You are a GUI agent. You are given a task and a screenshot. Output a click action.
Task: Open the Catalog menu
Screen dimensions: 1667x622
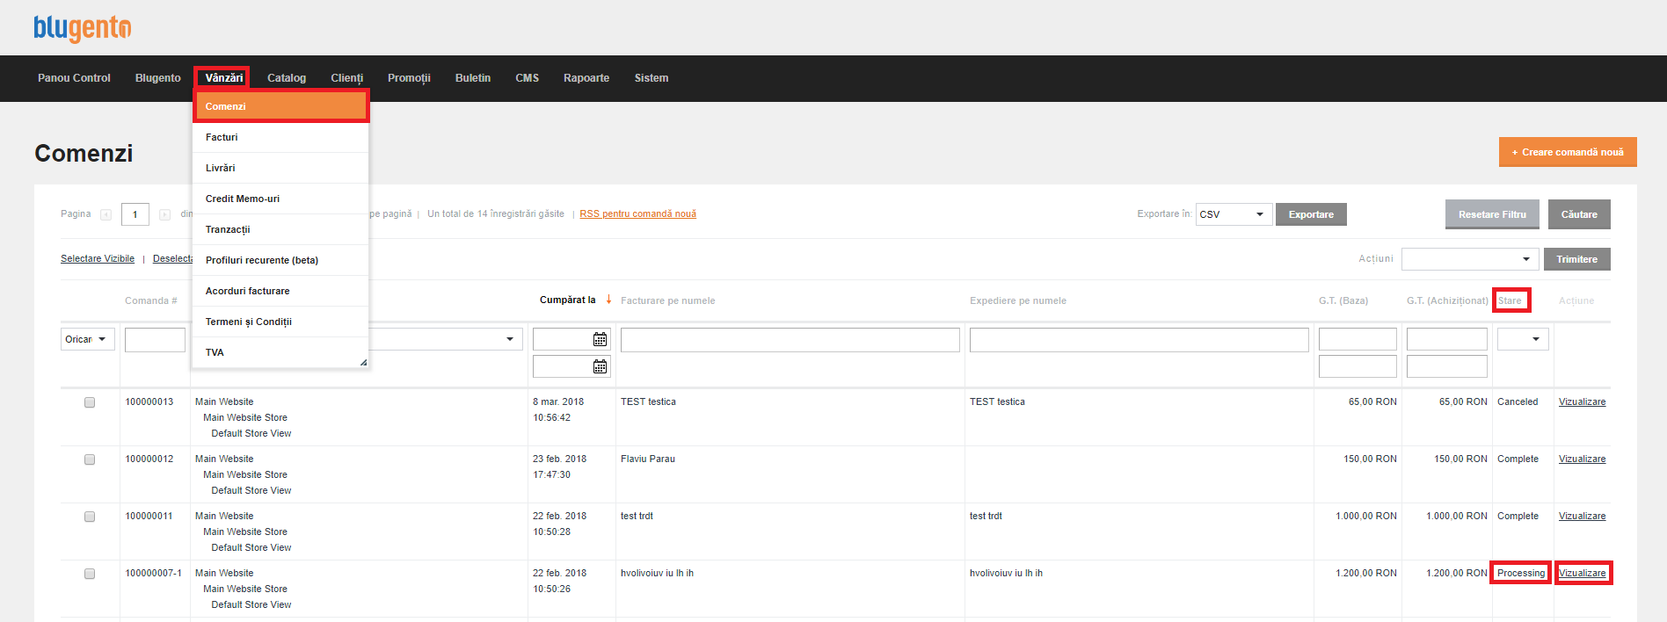coord(287,78)
